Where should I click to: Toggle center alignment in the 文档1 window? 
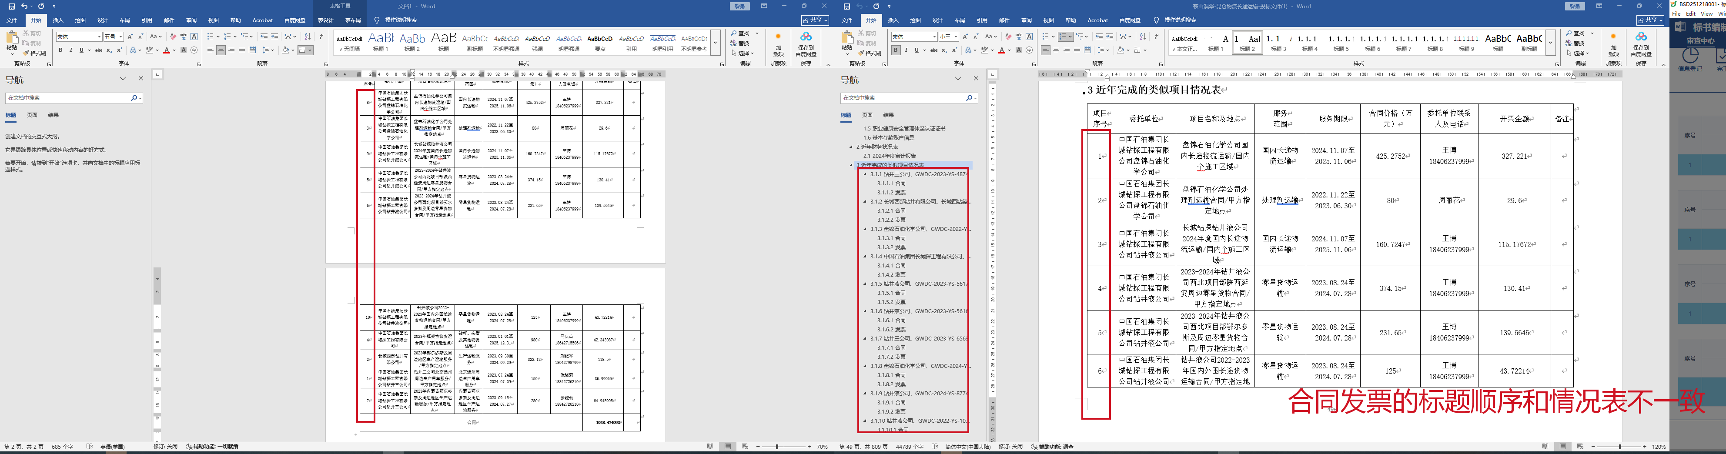point(221,50)
